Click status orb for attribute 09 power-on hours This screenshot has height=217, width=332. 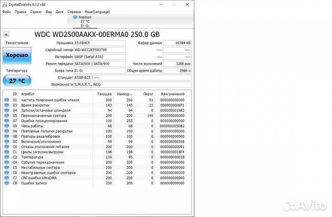pyautogui.click(x=7, y=126)
